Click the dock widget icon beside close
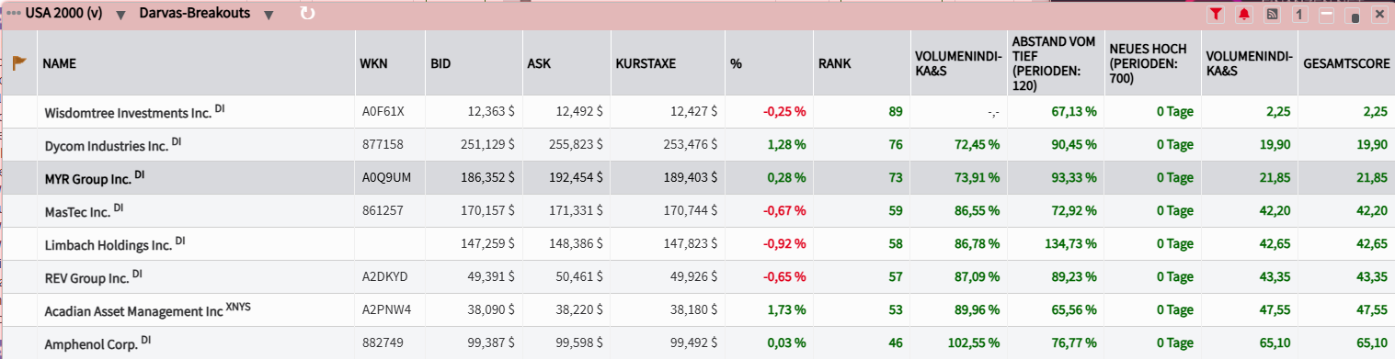1395x359 pixels. click(x=1353, y=14)
